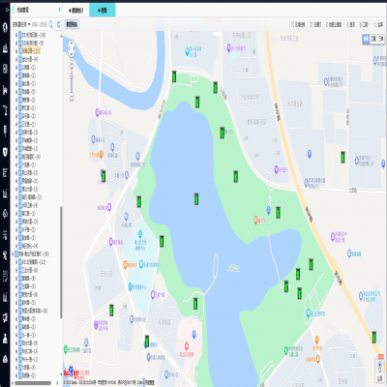387x387 pixels.
Task: Expand the dark navigation sidebar with top arrow
Action: [x=7, y=10]
